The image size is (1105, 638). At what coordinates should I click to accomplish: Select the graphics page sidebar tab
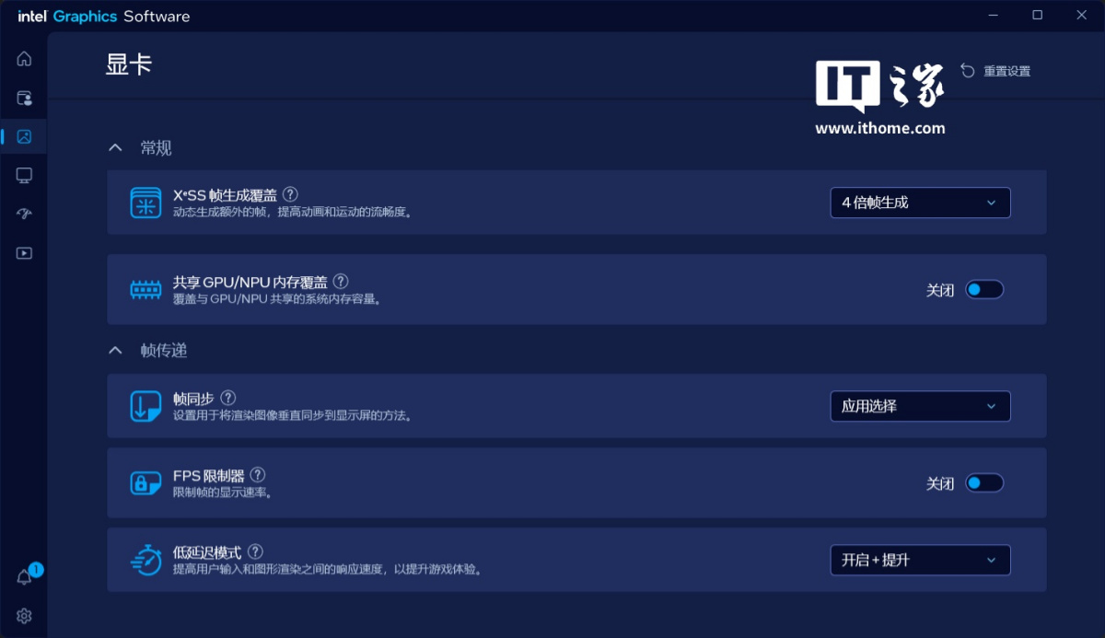24,136
